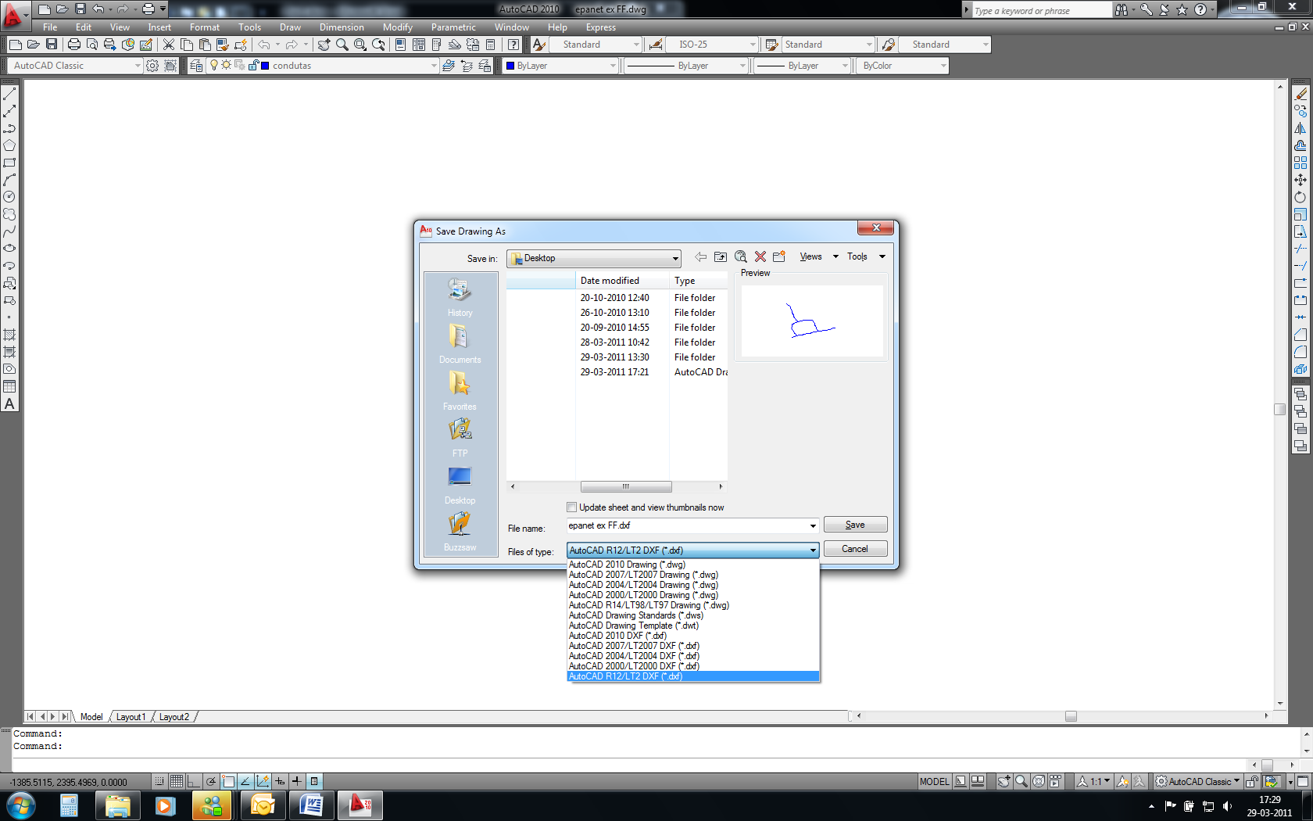The width and height of the screenshot is (1313, 821).
Task: Open History location in places sidebar
Action: pyautogui.click(x=460, y=297)
